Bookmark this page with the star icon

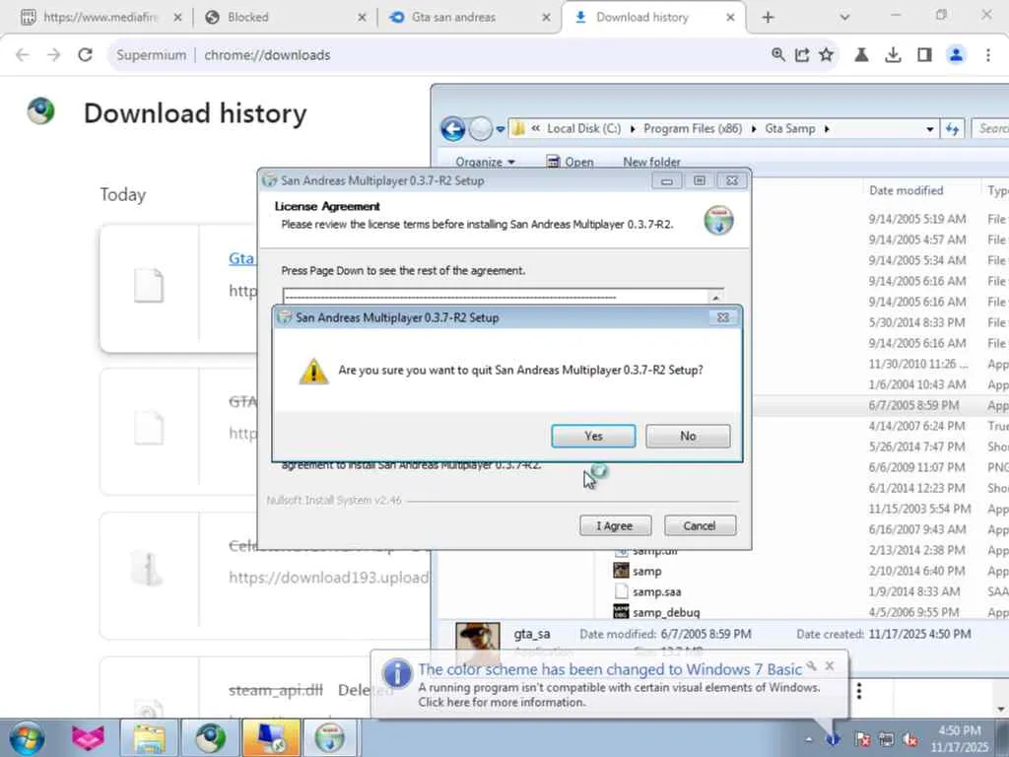point(827,55)
